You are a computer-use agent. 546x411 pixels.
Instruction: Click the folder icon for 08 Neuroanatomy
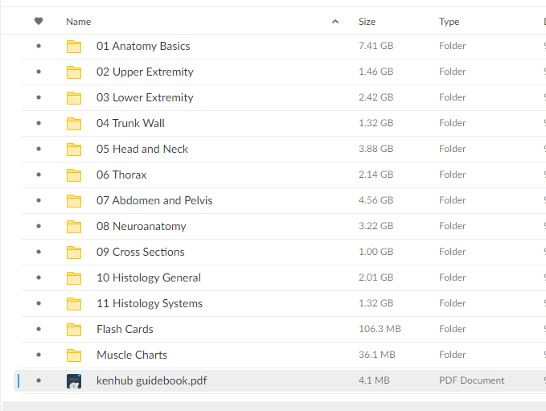click(74, 227)
